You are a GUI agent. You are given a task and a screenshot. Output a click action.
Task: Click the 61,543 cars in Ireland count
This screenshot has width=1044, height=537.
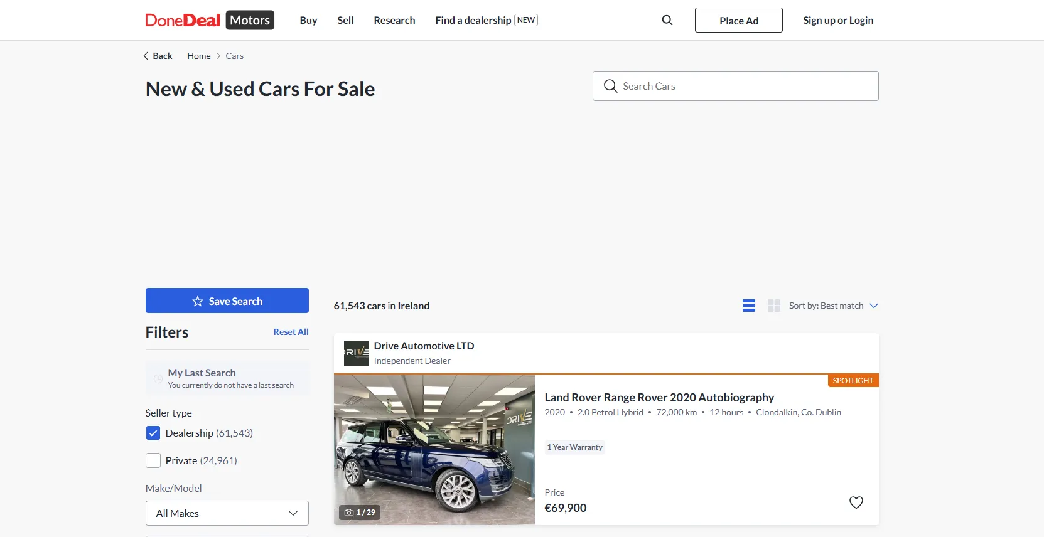(382, 306)
